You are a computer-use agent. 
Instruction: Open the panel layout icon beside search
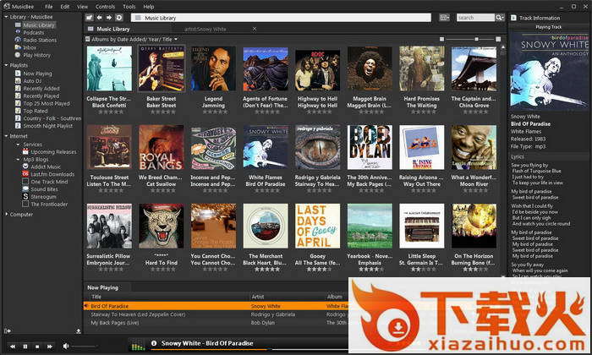tap(444, 18)
